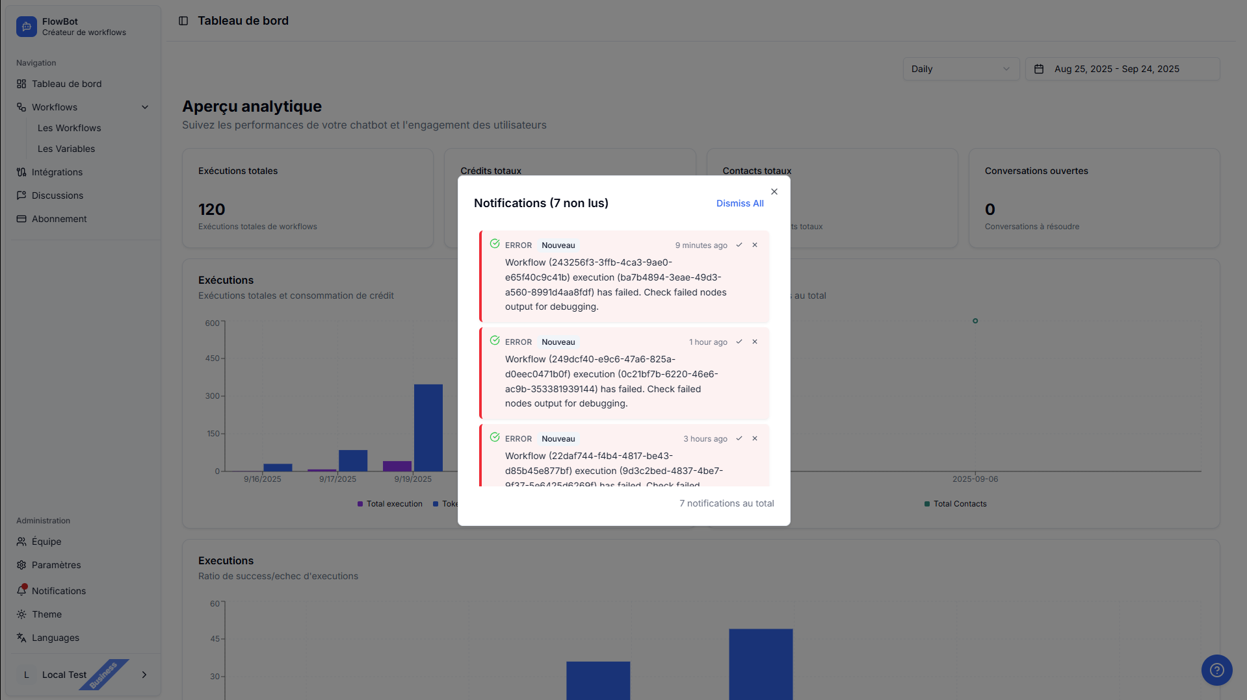The width and height of the screenshot is (1247, 700).
Task: Open the date range picker
Action: click(x=1122, y=69)
